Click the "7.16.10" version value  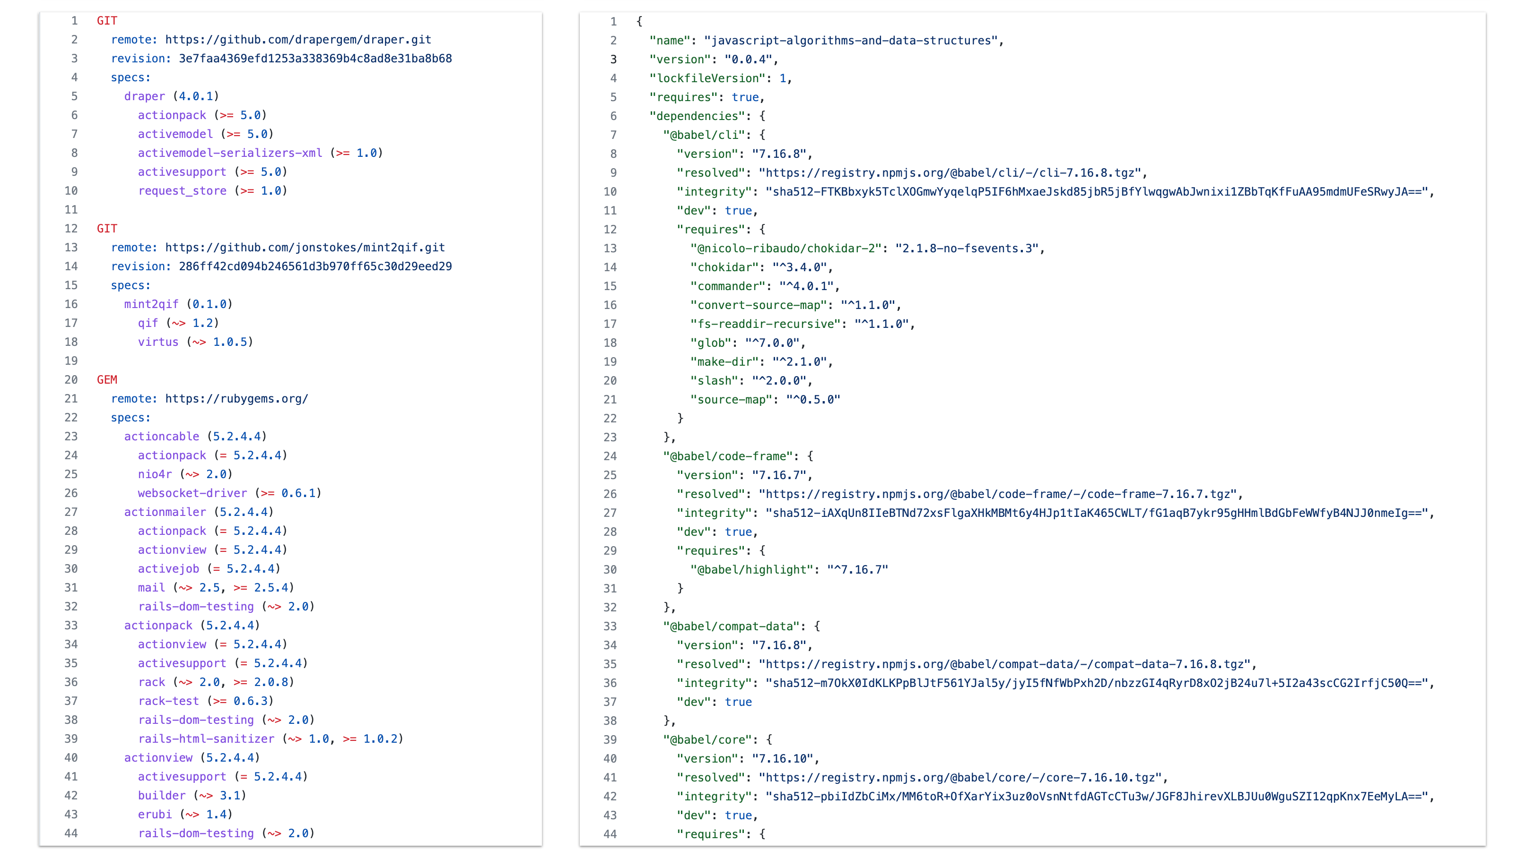(783, 759)
